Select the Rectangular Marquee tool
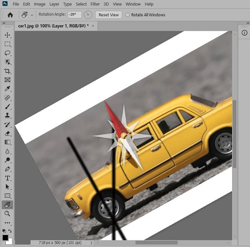This screenshot has height=247, width=250. (7, 44)
